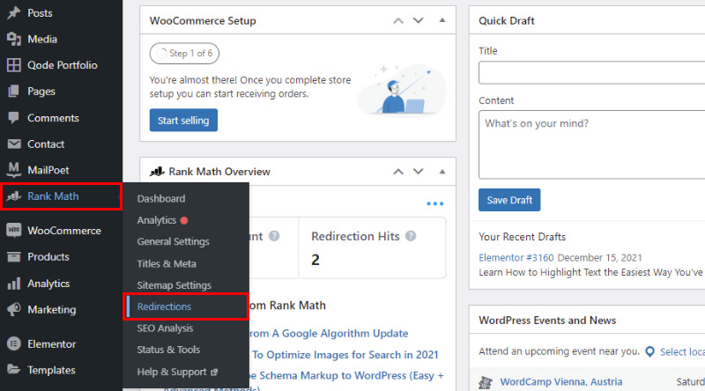Click the Rank Math Overview widget title icon
Screen dimensions: 705x391
157,171
